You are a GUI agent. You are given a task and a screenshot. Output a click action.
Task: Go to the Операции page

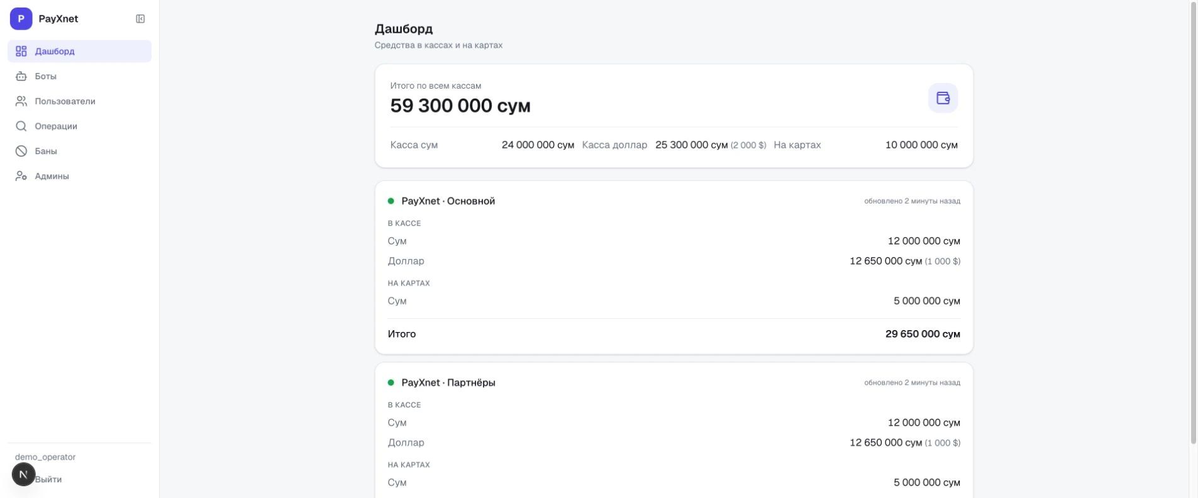point(79,126)
